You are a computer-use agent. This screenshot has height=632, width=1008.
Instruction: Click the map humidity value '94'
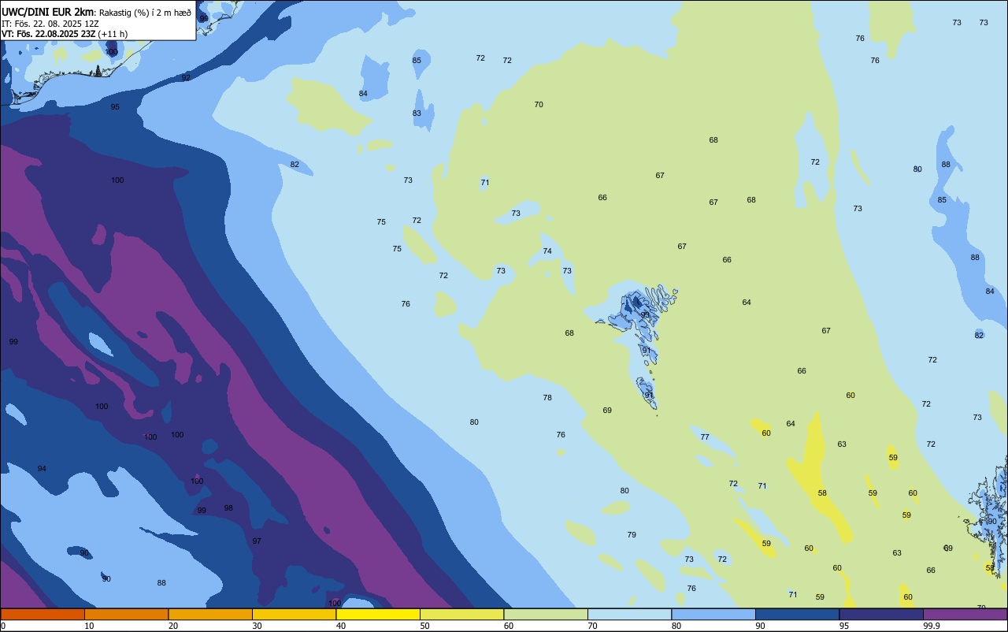(x=42, y=468)
